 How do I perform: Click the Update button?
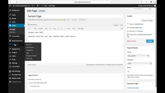pyautogui.click(x=150, y=41)
